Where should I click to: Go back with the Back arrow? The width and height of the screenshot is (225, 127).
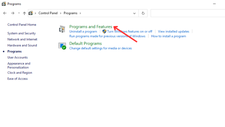(x=5, y=13)
